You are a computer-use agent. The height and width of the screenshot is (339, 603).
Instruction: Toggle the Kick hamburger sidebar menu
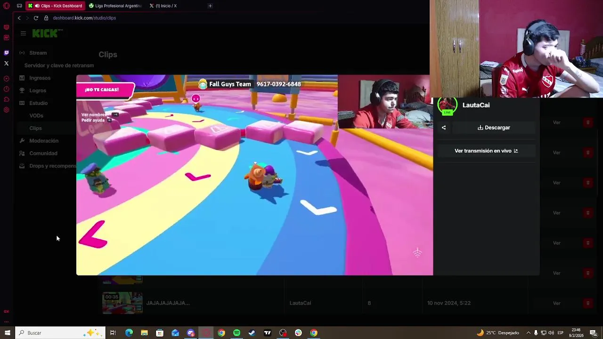tap(23, 33)
